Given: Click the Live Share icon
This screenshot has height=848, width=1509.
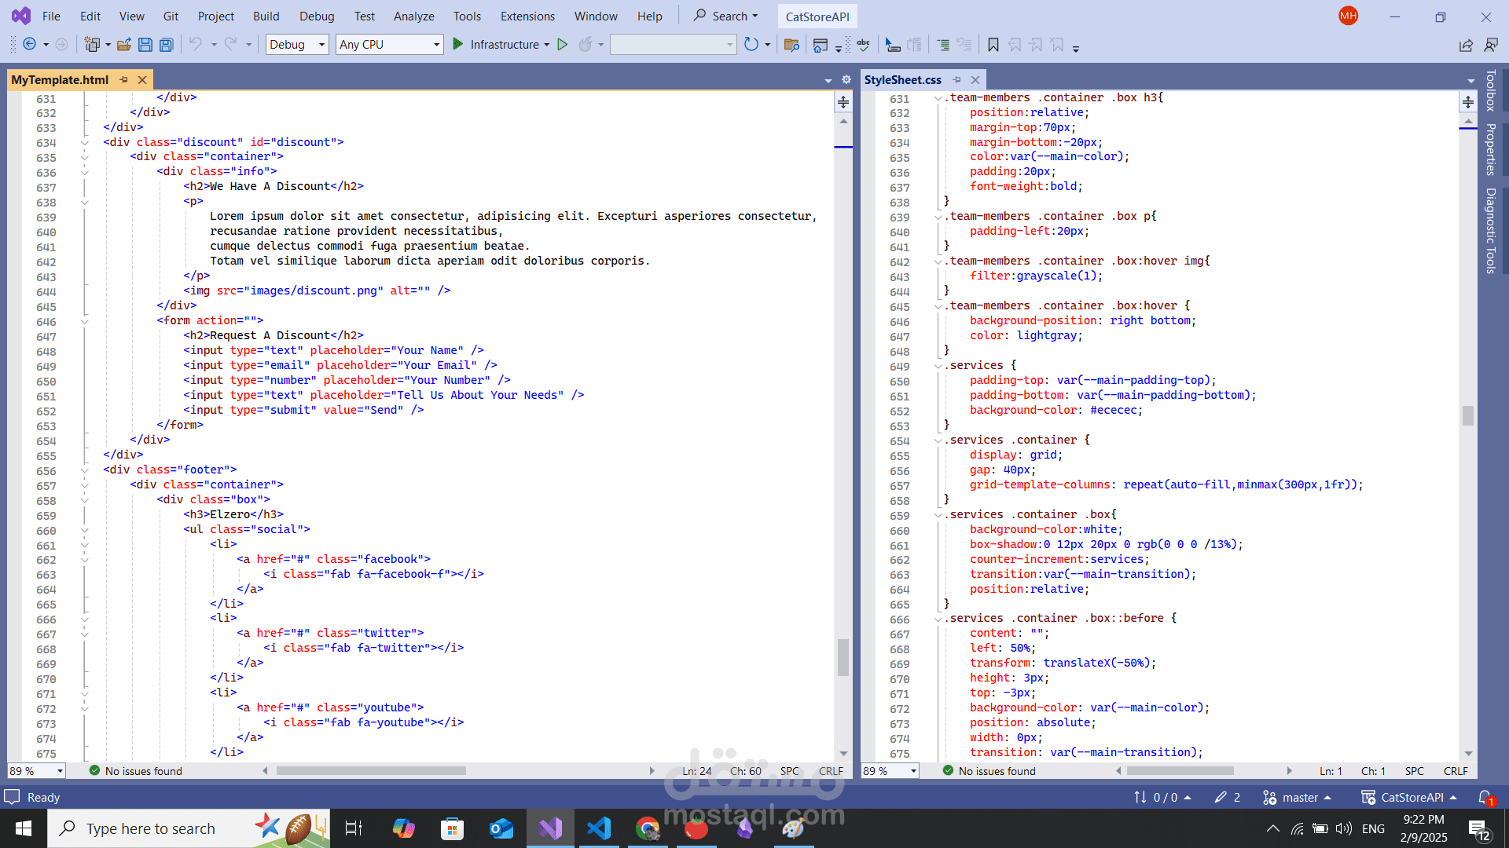Looking at the screenshot, I should pyautogui.click(x=1466, y=45).
